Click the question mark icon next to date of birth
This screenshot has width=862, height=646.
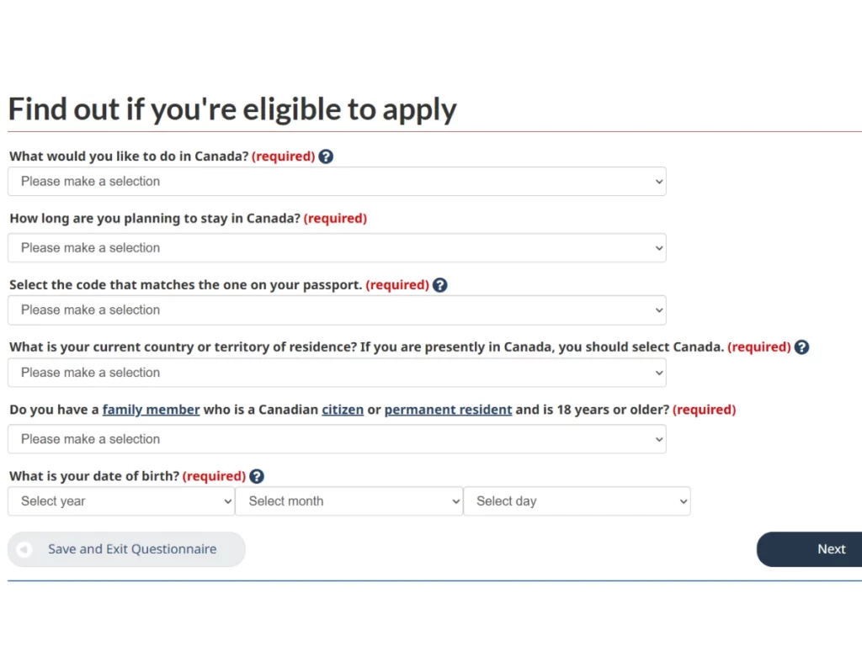[256, 475]
